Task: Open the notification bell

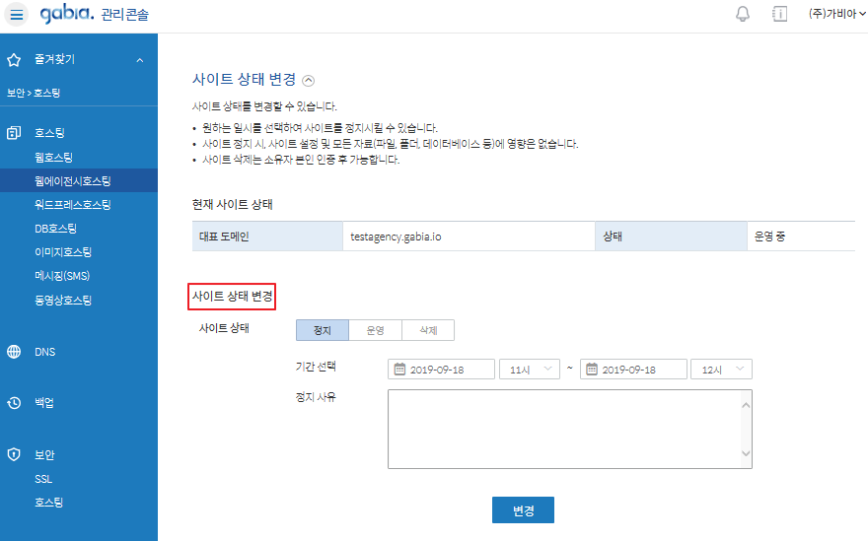Action: (743, 14)
